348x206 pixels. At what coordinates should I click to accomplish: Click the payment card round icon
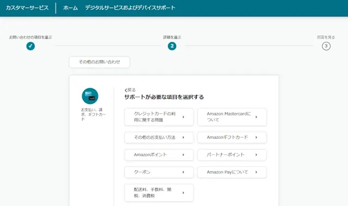pos(90,96)
